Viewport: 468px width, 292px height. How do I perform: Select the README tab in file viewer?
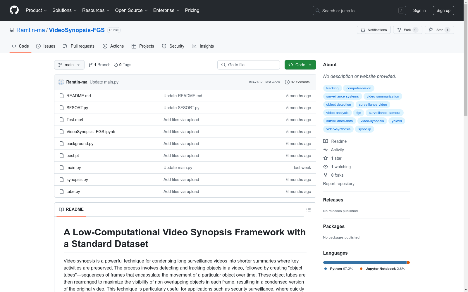coord(71,209)
